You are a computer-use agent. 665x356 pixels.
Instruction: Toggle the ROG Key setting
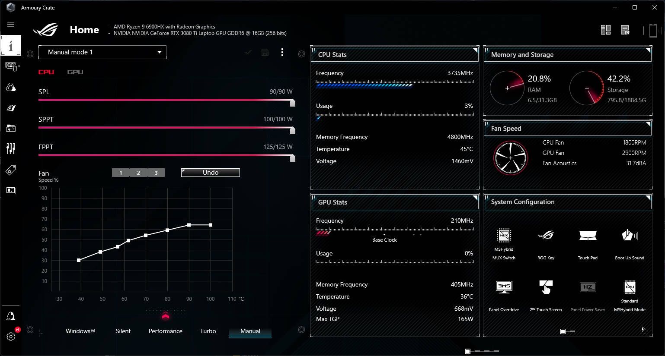[546, 236]
